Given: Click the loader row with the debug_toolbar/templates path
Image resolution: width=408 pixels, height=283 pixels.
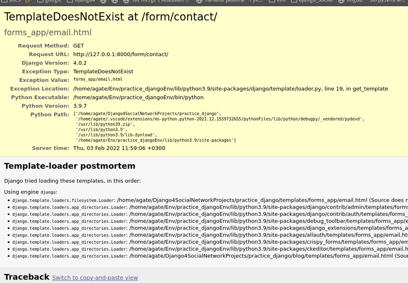Looking at the screenshot, I should (x=210, y=221).
